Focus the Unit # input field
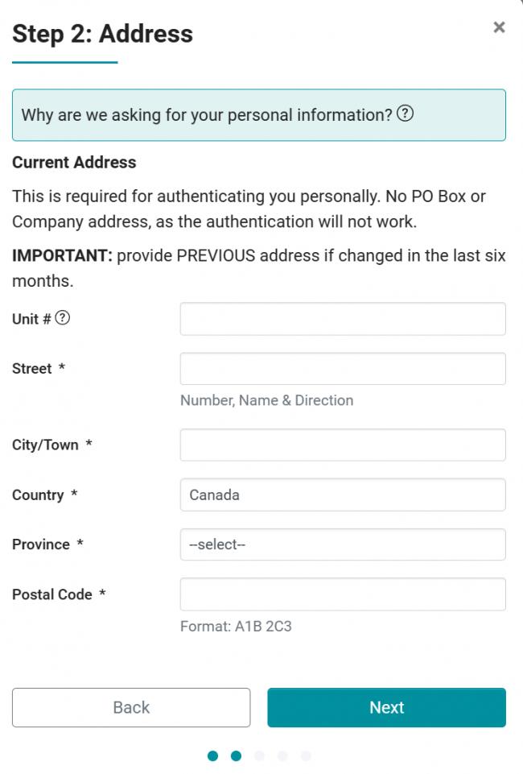The height and width of the screenshot is (774, 523). pyautogui.click(x=343, y=319)
